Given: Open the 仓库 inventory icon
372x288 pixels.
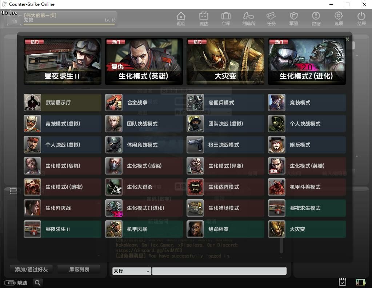Looking at the screenshot, I should coord(226,19).
